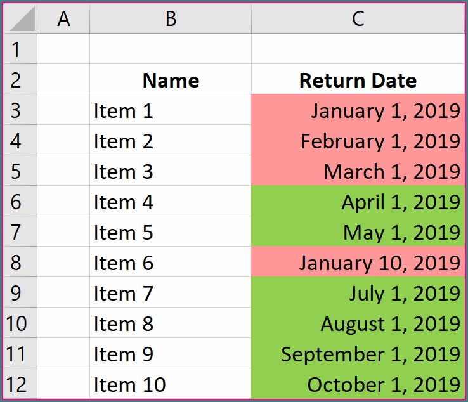Screen dimensions: 468x402
Task: Click the February 1, 2019 cell
Action: [358, 141]
